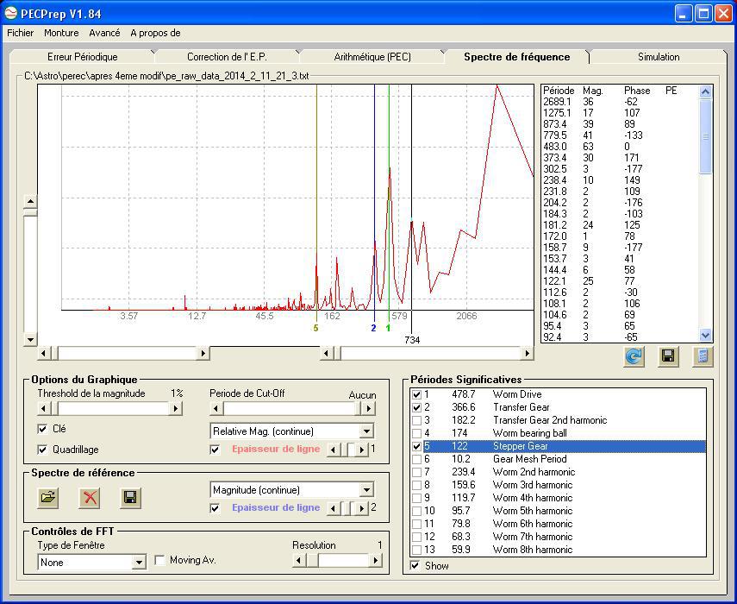737x604 pixels.
Task: Decrease Periode de Cut-Off left arrow
Action: 216,408
